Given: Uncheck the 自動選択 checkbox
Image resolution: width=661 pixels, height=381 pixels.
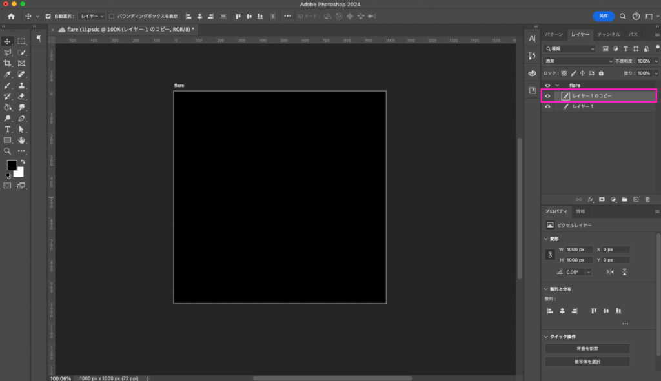Looking at the screenshot, I should point(48,16).
